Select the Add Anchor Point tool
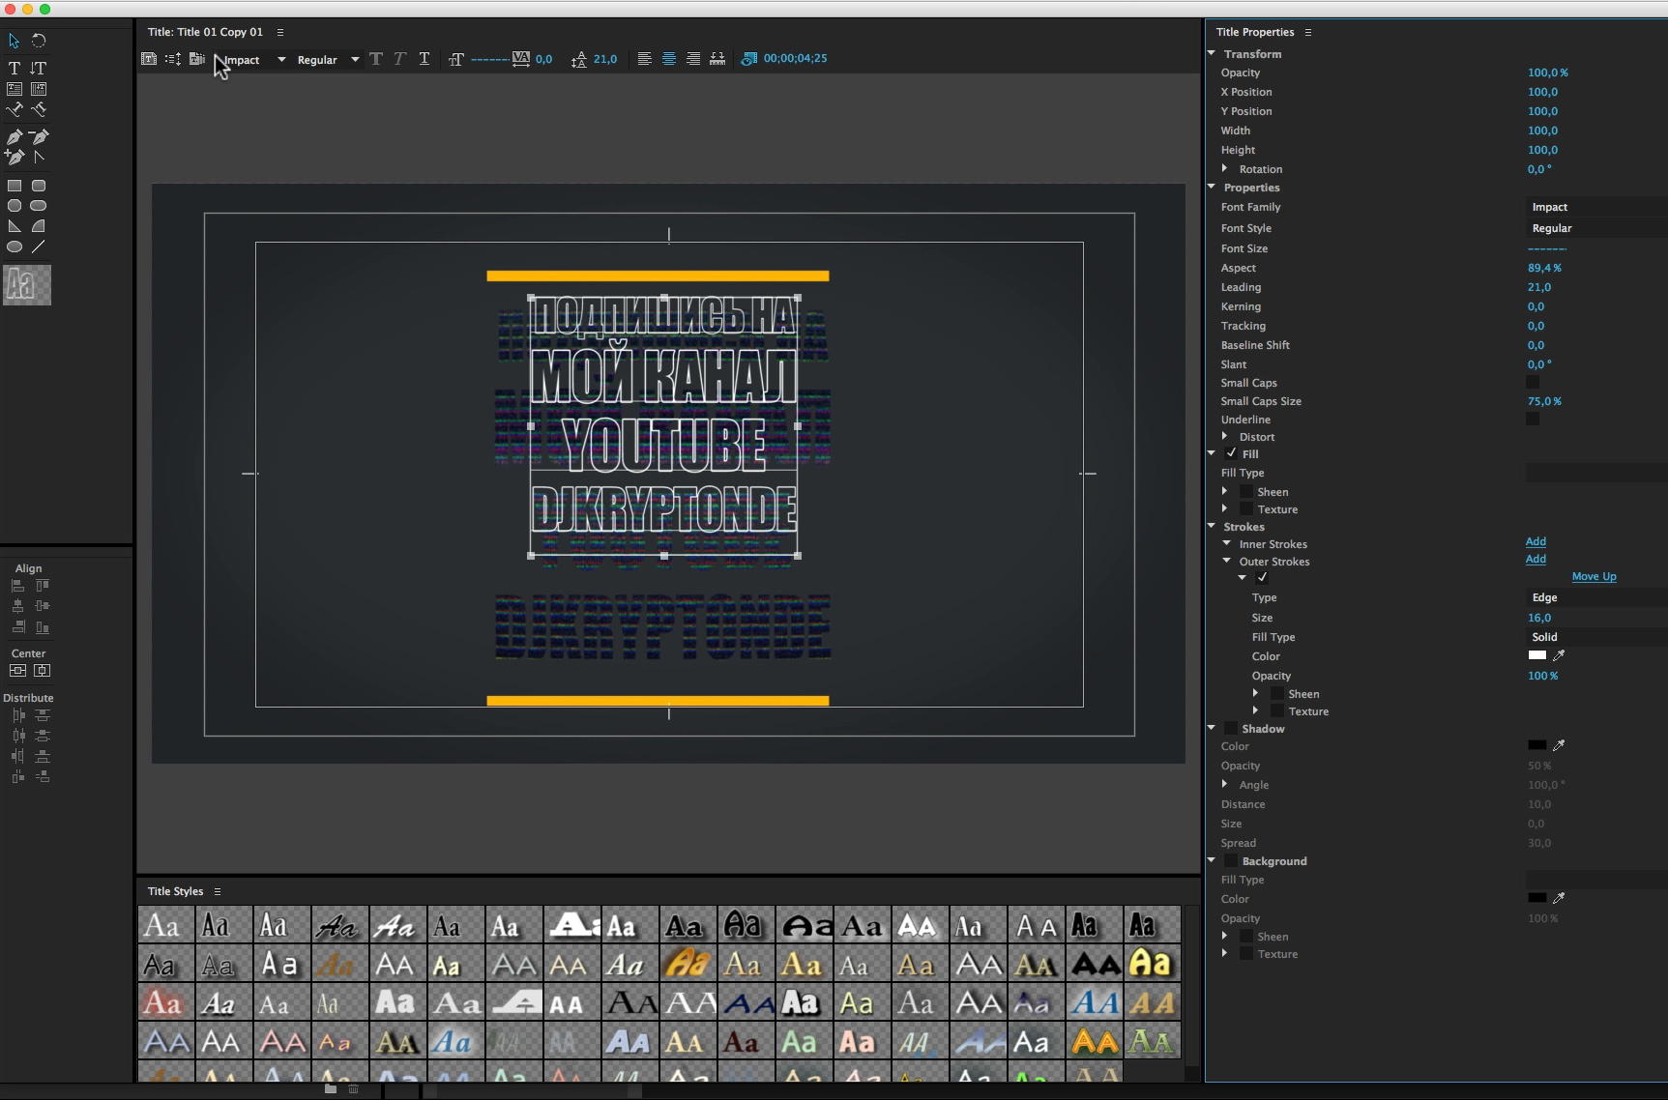 15,157
